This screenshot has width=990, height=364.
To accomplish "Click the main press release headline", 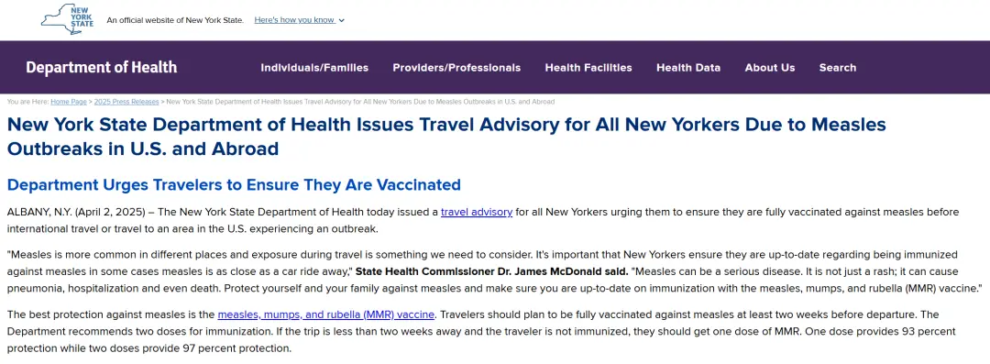I will click(x=446, y=137).
